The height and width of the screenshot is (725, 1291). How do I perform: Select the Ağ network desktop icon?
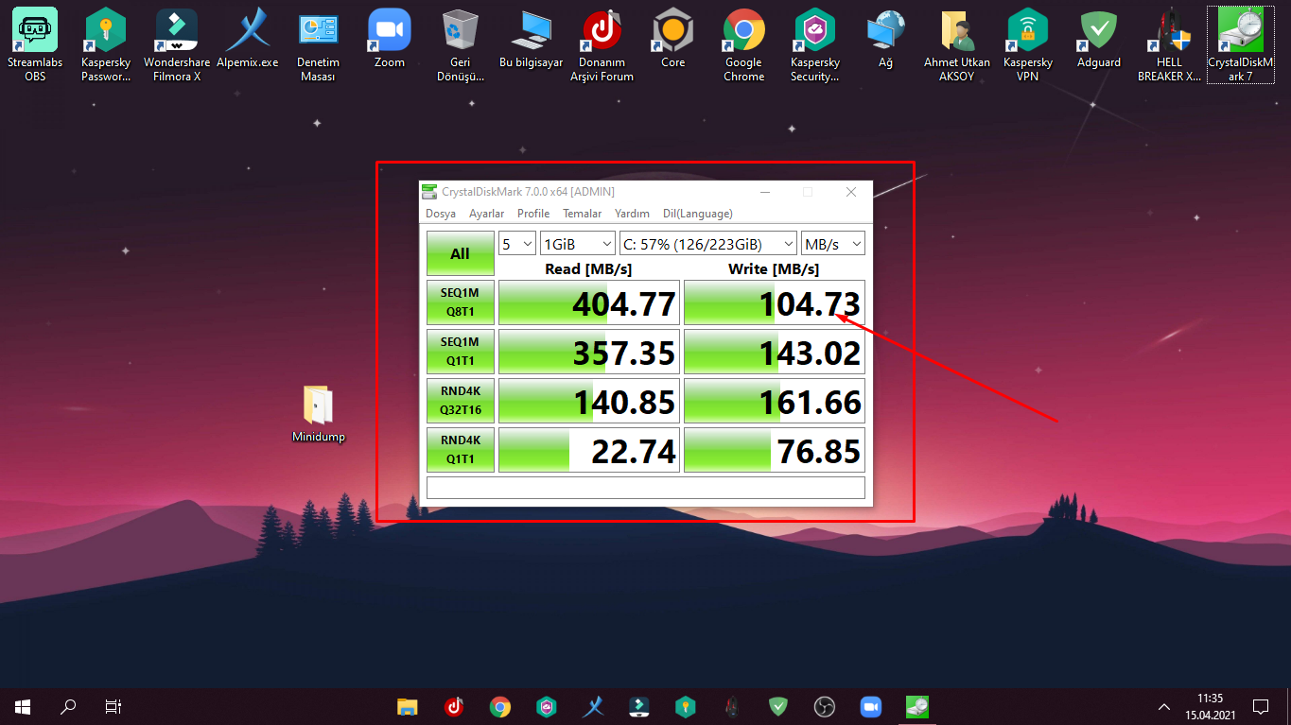[x=885, y=40]
